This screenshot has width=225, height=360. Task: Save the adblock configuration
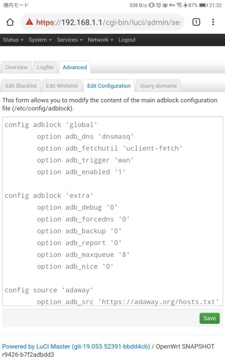pyautogui.click(x=209, y=318)
